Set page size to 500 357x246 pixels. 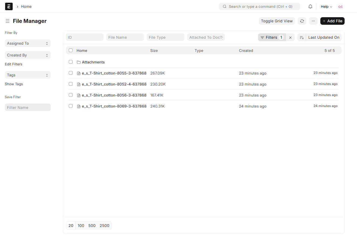click(x=92, y=226)
